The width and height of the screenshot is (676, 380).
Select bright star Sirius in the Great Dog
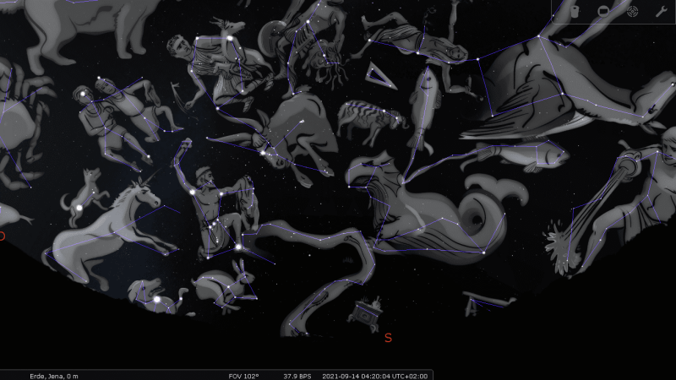157,299
